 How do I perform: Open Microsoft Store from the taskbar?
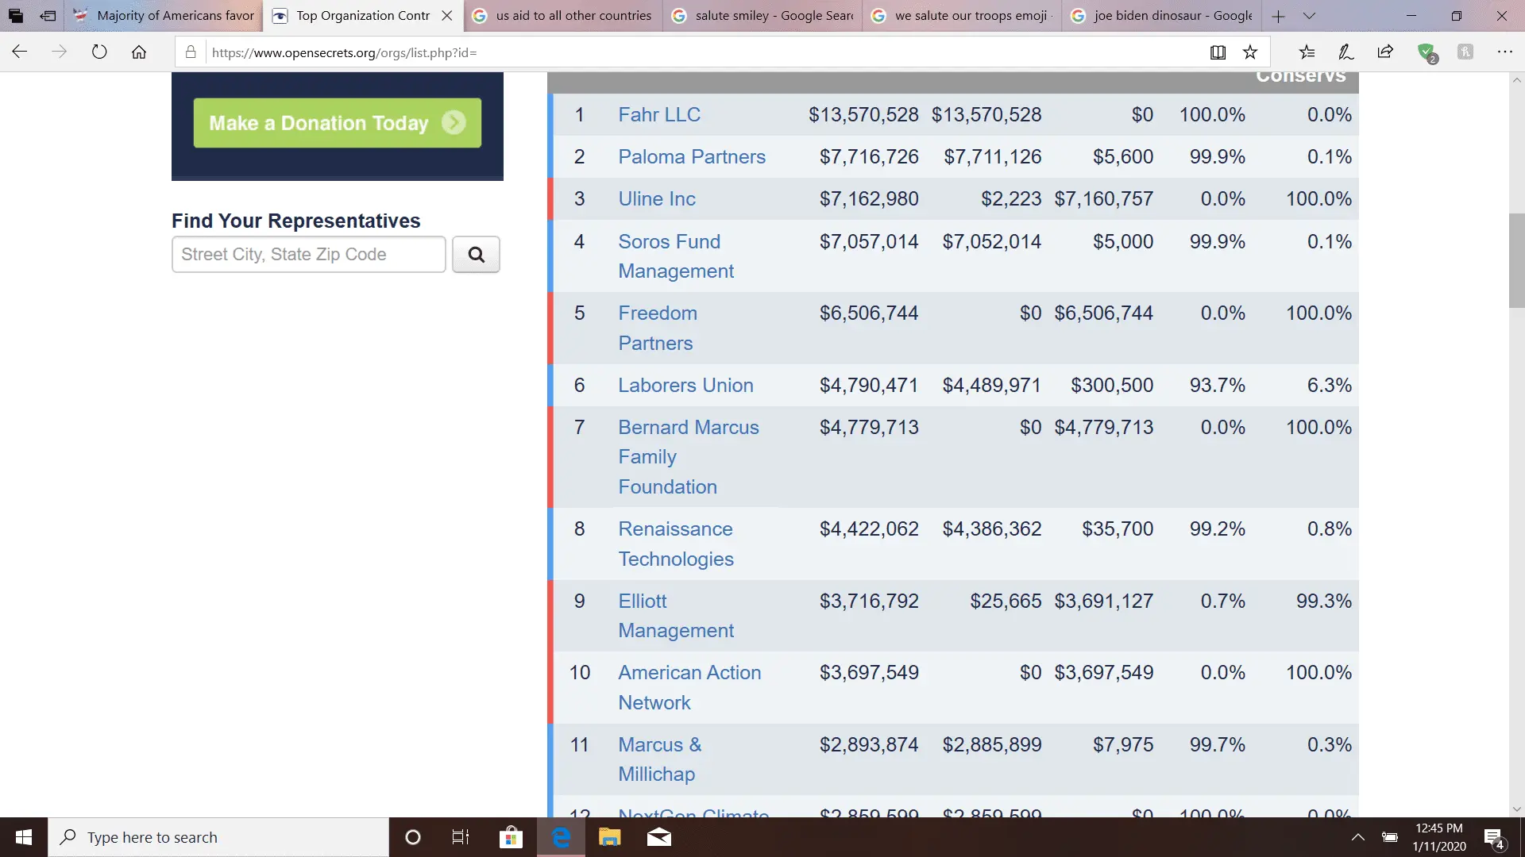[511, 837]
